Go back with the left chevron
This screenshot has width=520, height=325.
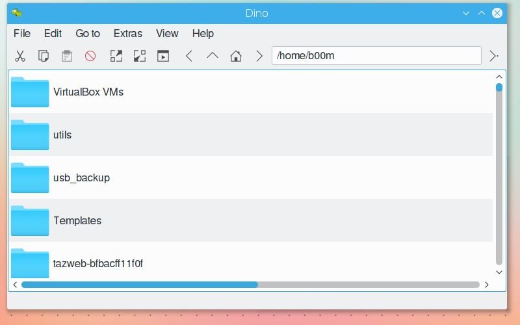click(x=189, y=56)
